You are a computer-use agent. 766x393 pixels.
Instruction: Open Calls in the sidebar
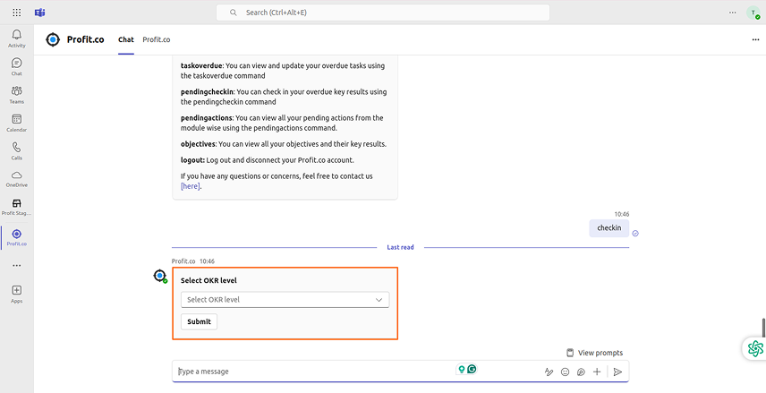(x=17, y=151)
